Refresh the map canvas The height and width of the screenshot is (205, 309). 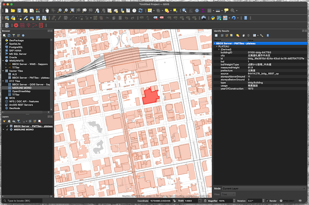(140, 11)
